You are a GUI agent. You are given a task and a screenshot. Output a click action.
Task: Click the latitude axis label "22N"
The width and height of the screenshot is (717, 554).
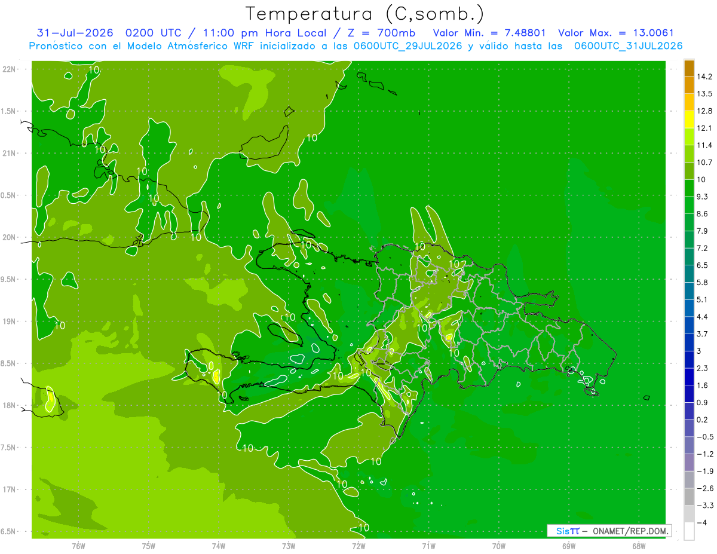coord(9,69)
